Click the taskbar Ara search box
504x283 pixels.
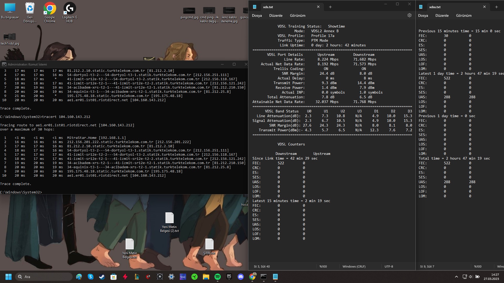pyautogui.click(x=45, y=277)
